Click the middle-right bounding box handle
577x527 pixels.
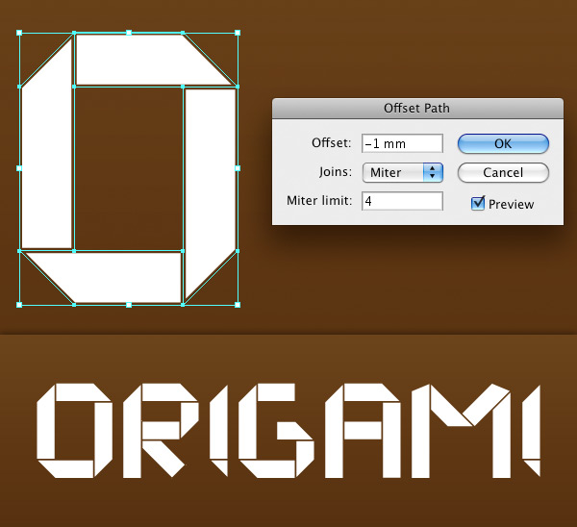(238, 168)
